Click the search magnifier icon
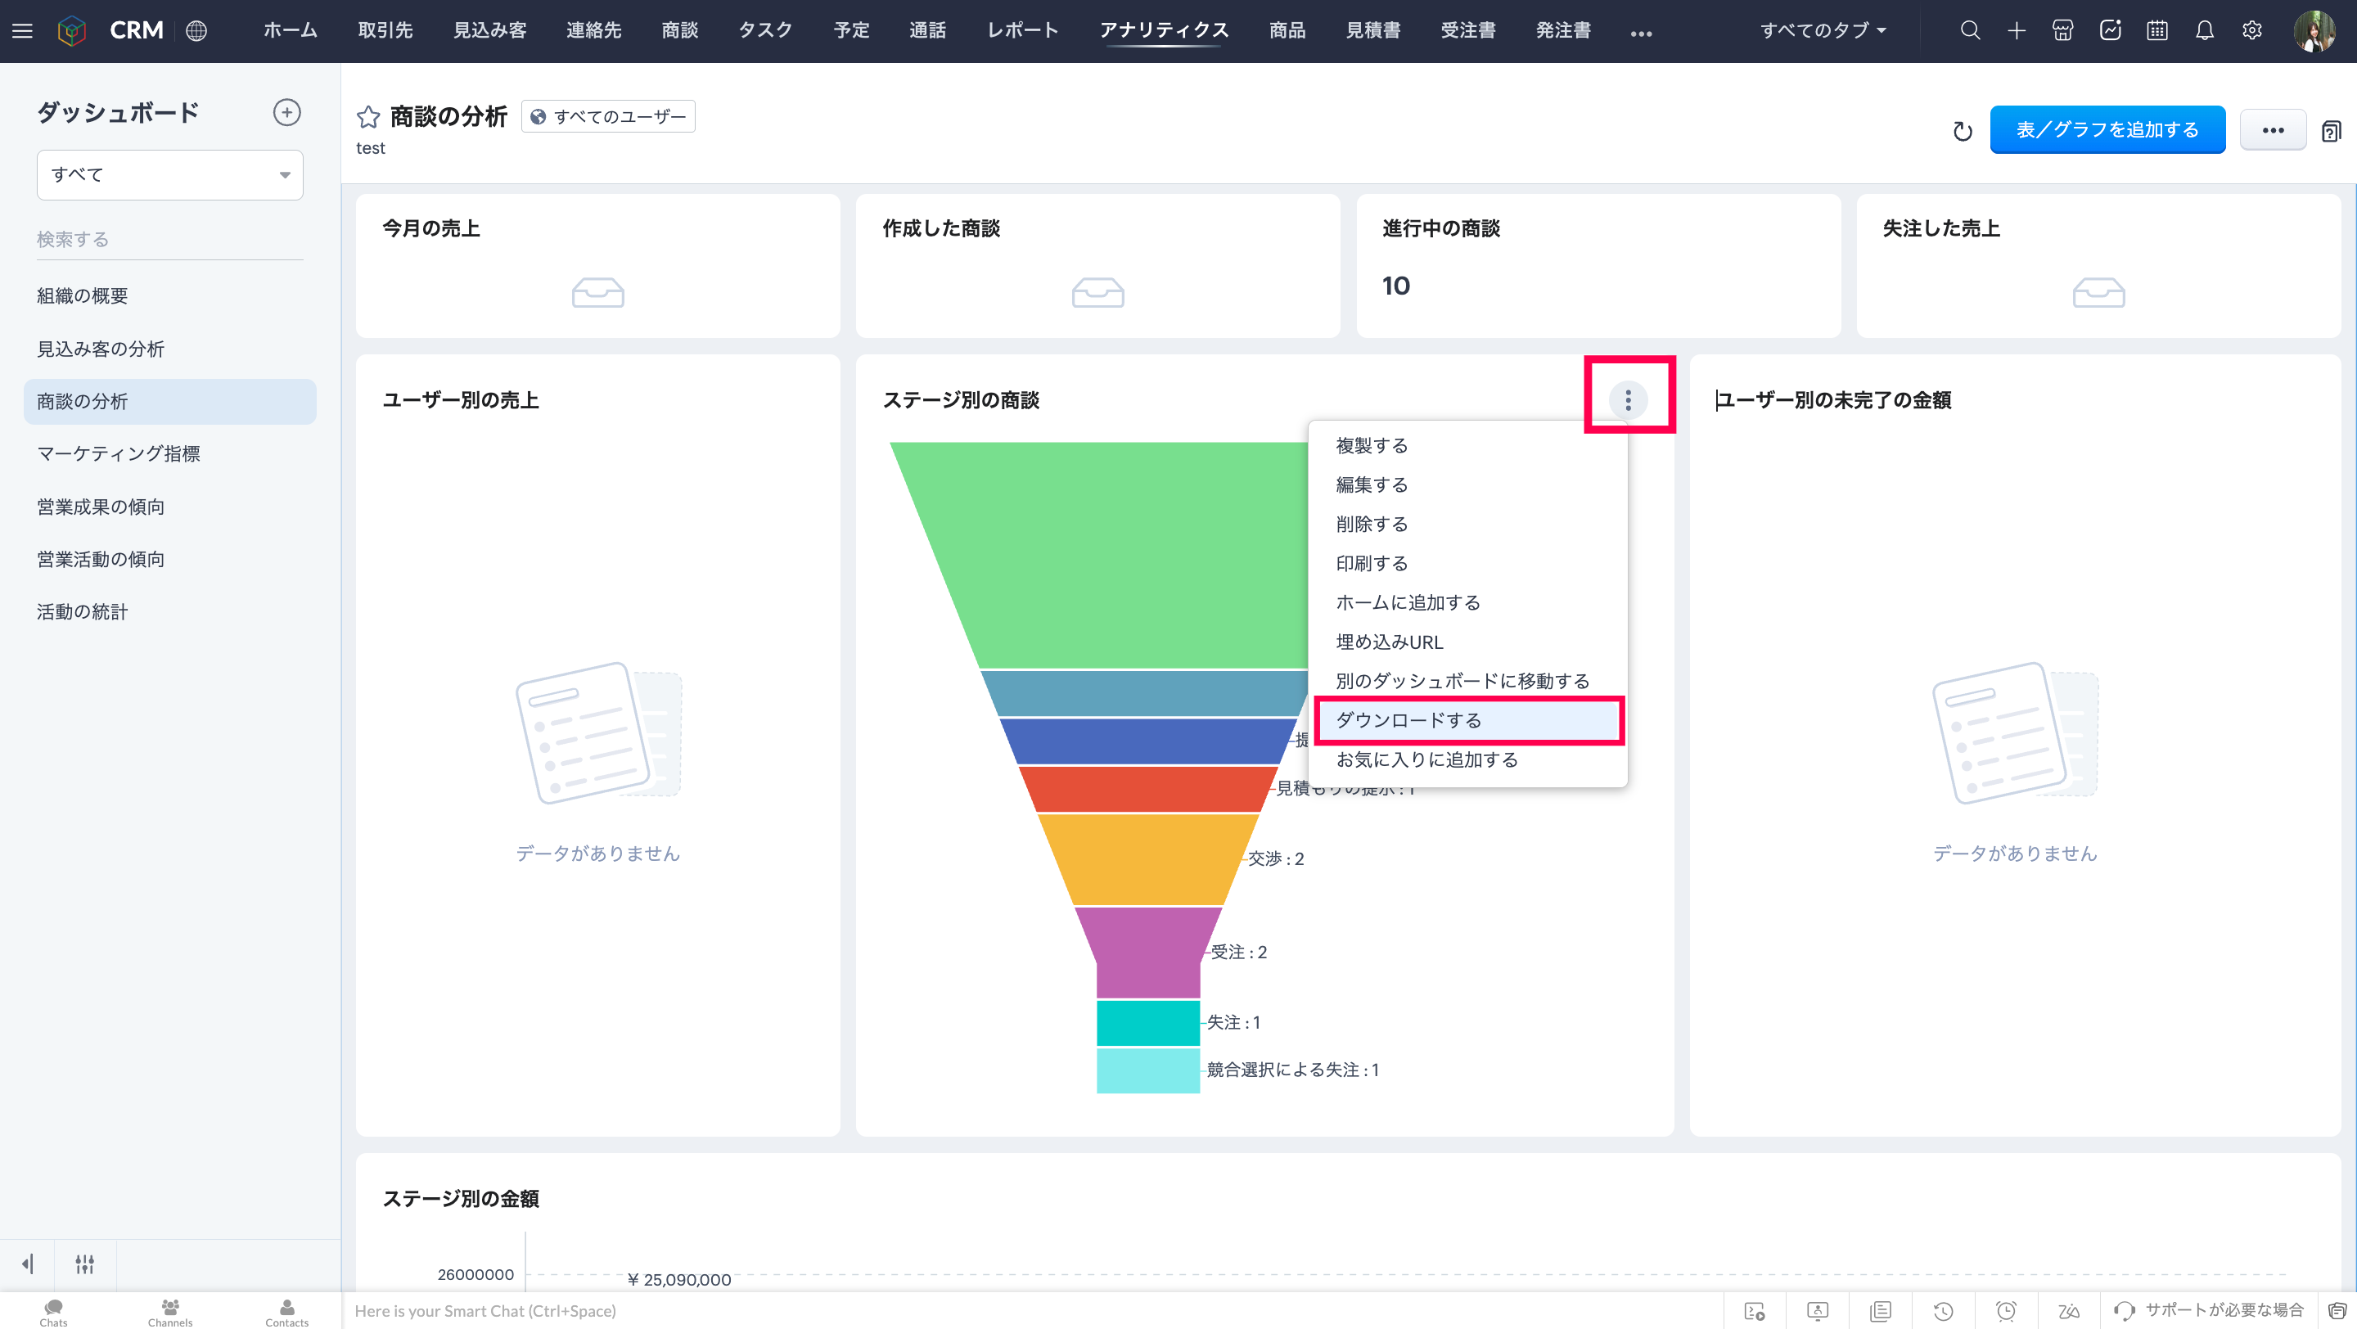This screenshot has height=1329, width=2357. point(1970,30)
